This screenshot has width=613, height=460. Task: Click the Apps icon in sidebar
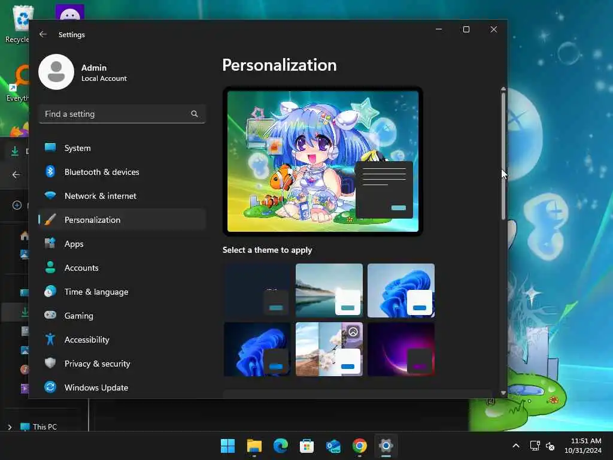[x=50, y=243]
